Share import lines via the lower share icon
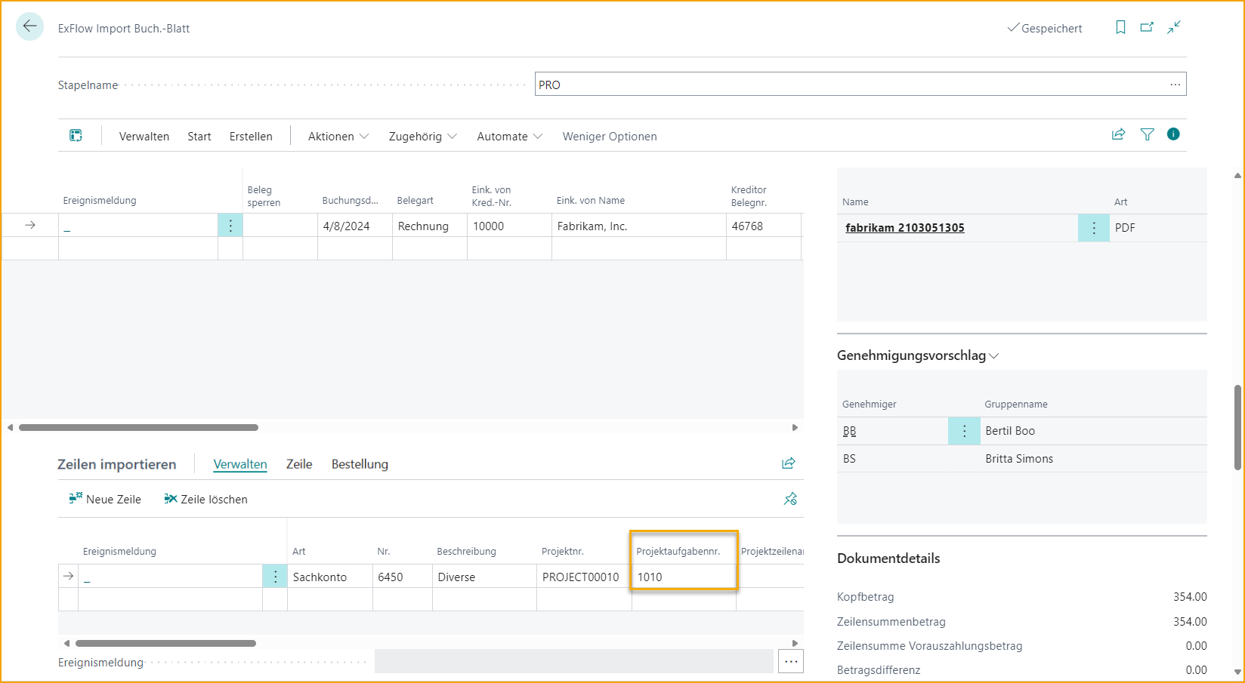Screen dimensions: 1245x683 click(x=789, y=463)
